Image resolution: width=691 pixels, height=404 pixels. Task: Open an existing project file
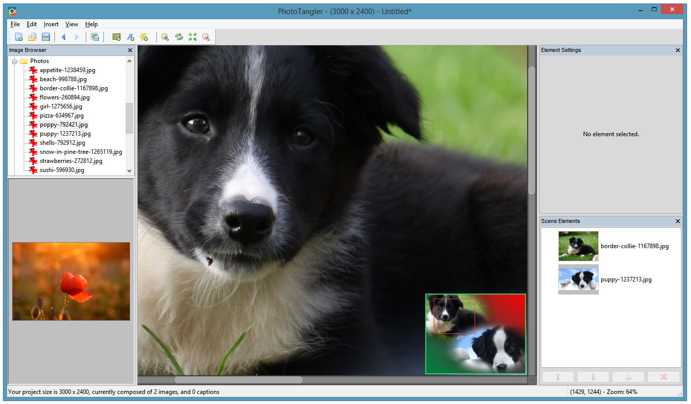[32, 36]
